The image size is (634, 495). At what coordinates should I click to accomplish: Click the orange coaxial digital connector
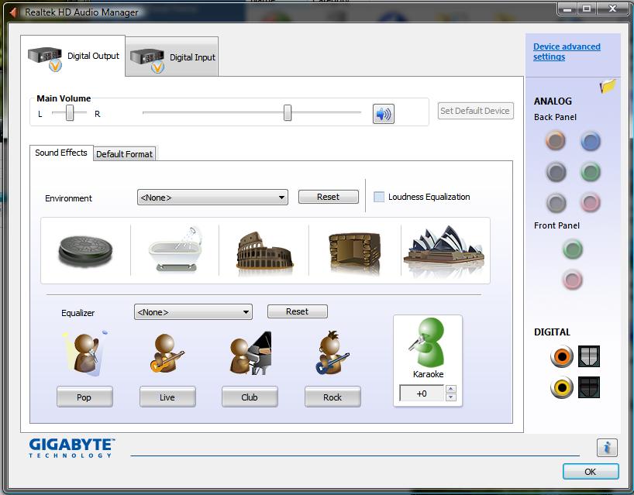[562, 356]
